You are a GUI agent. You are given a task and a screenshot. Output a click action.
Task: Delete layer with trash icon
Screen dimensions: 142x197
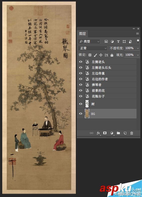132,133
